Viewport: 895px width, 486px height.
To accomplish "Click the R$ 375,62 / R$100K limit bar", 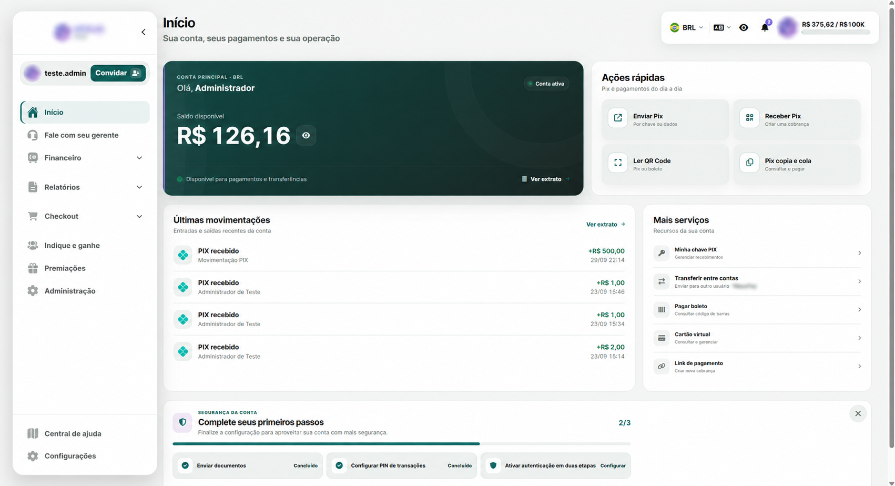I will click(x=836, y=32).
